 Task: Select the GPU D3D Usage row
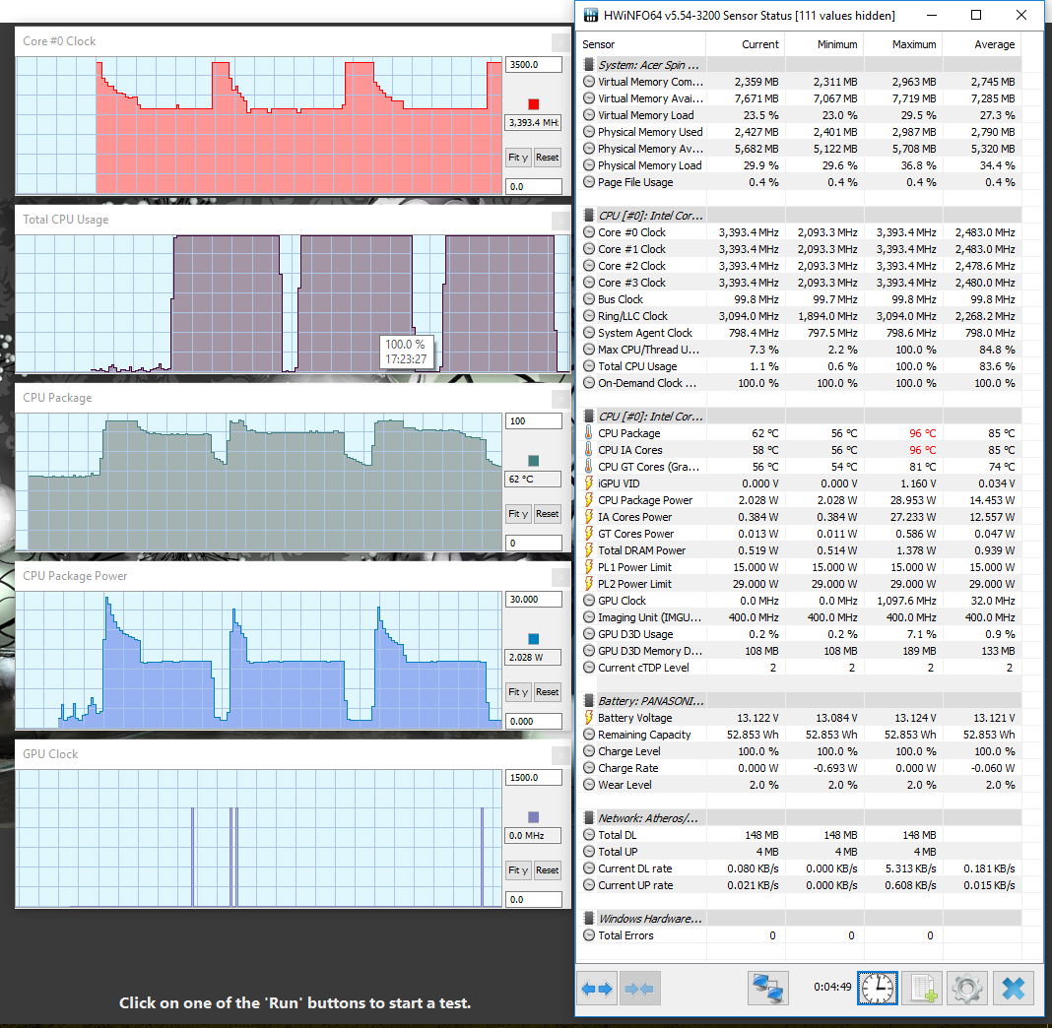point(799,634)
